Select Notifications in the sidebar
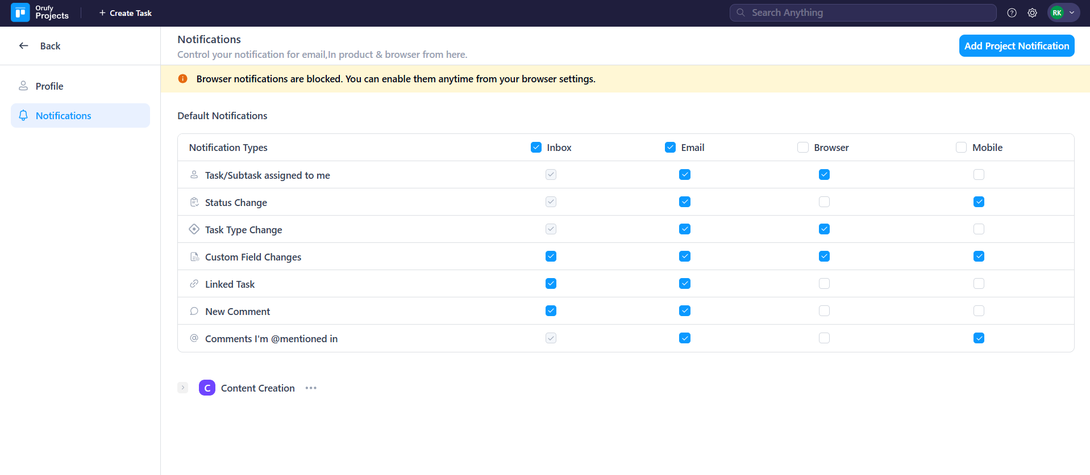This screenshot has width=1090, height=475. point(63,116)
